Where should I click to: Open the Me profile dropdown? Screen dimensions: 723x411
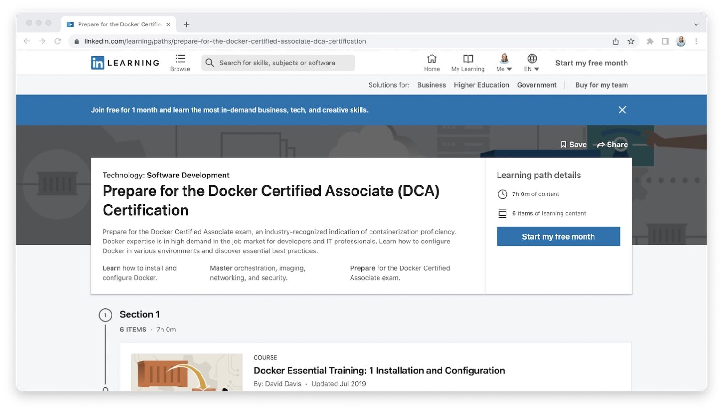point(503,63)
